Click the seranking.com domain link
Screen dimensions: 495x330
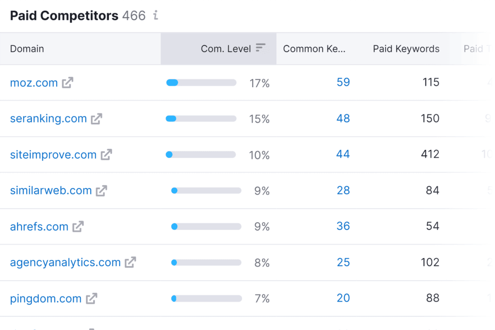(x=48, y=119)
